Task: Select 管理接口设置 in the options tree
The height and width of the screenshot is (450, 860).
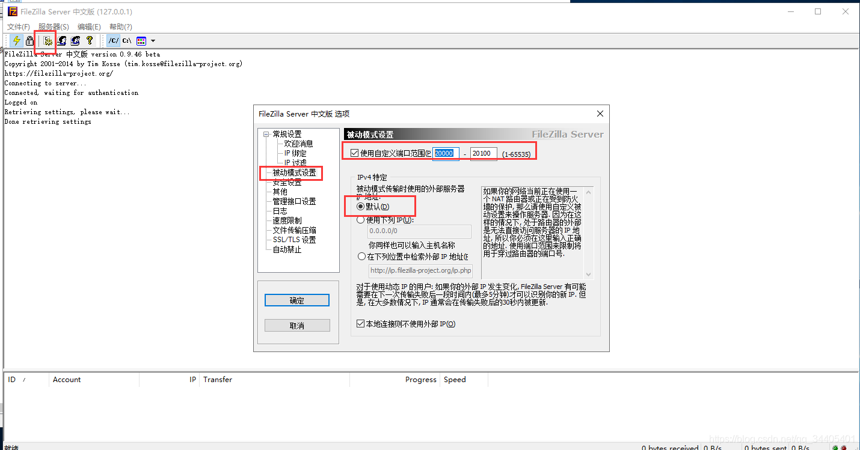Action: click(294, 201)
